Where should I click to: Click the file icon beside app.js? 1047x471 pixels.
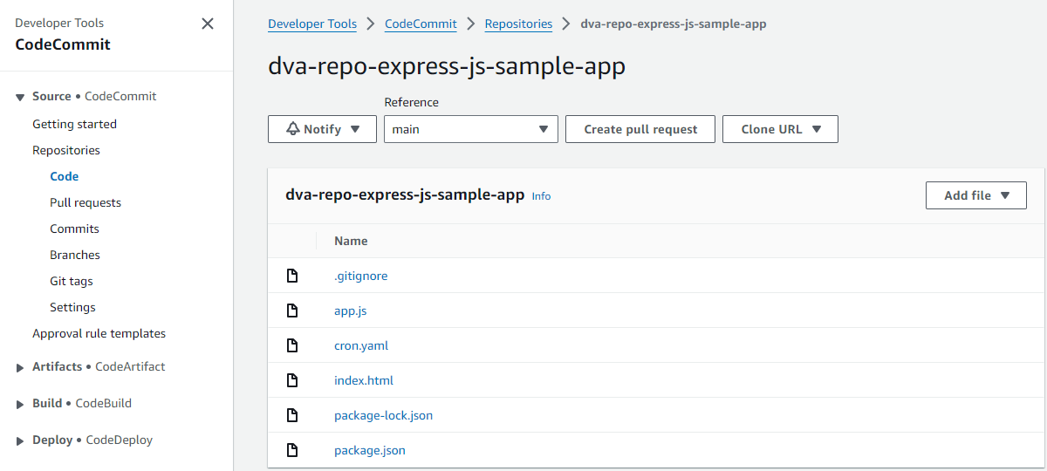(x=293, y=311)
